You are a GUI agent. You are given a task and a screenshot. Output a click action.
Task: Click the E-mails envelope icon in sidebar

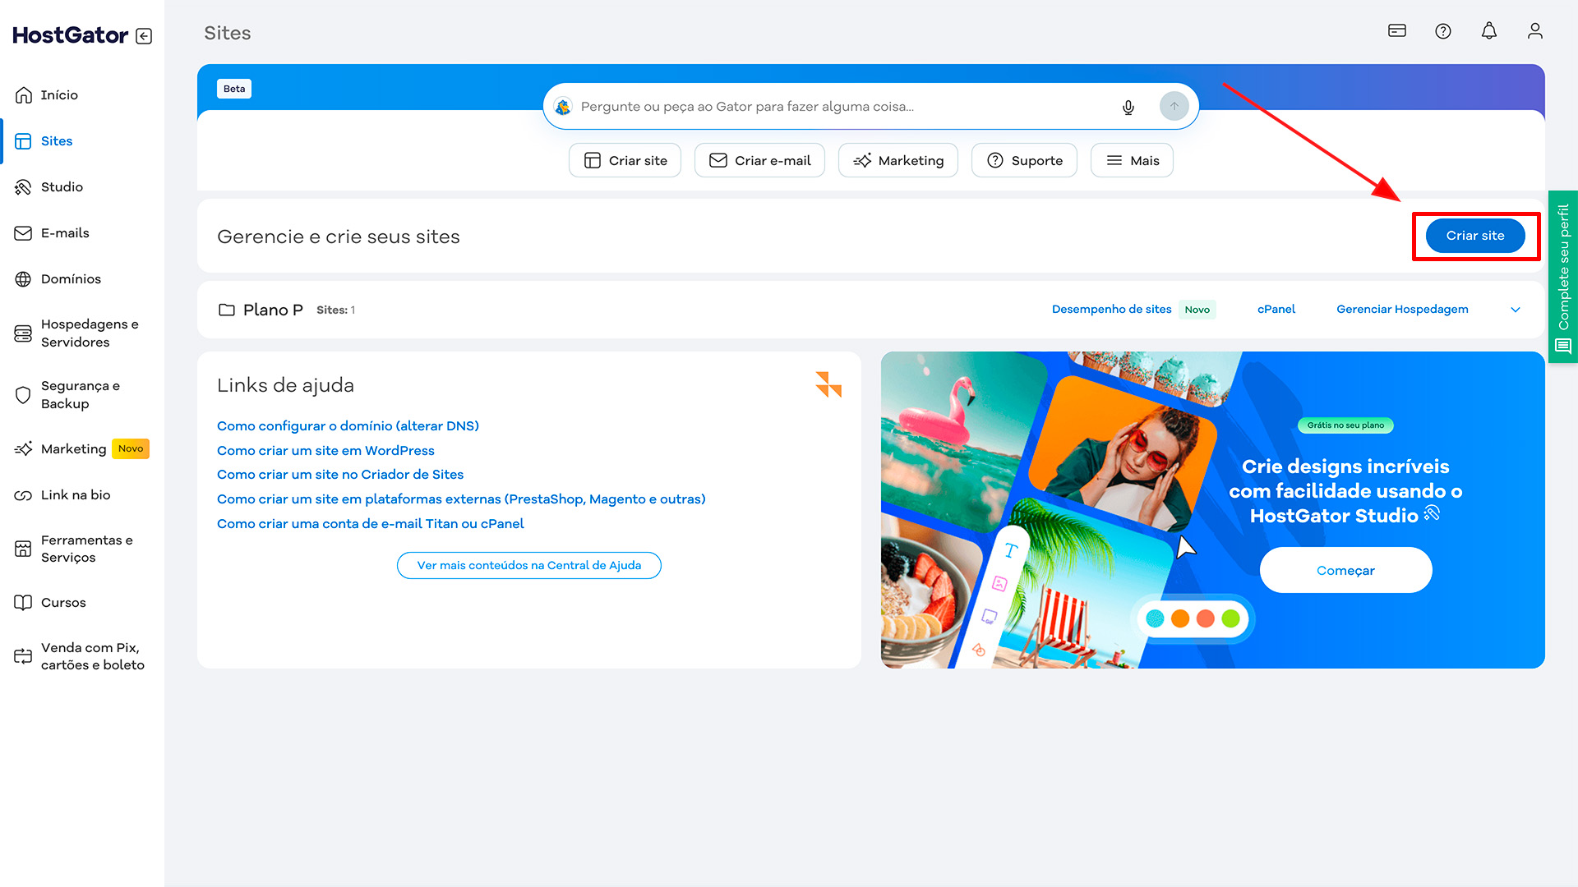pos(23,233)
